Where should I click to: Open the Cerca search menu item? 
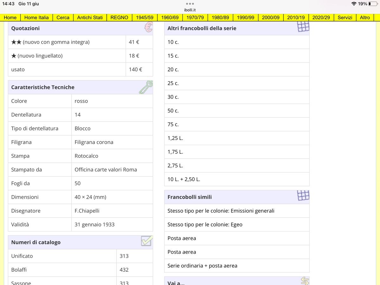[x=63, y=17]
